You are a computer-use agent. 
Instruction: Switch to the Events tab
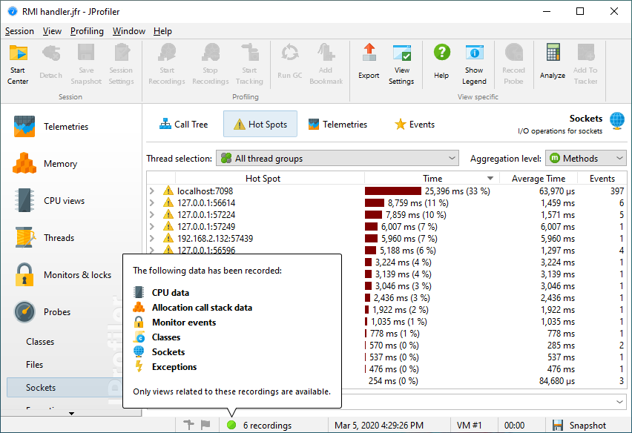tap(414, 125)
